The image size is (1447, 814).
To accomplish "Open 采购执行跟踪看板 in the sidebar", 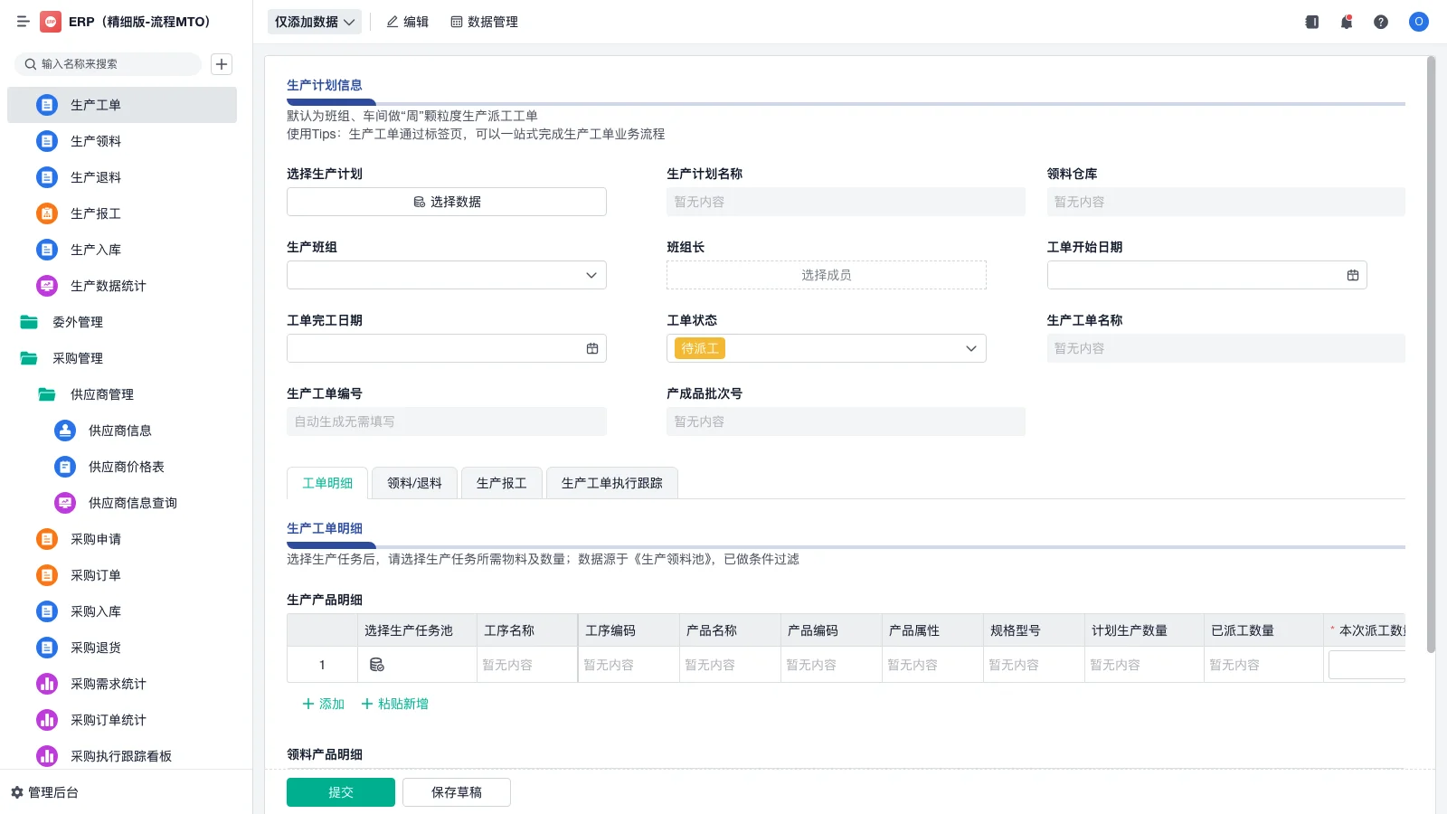I will coord(120,756).
